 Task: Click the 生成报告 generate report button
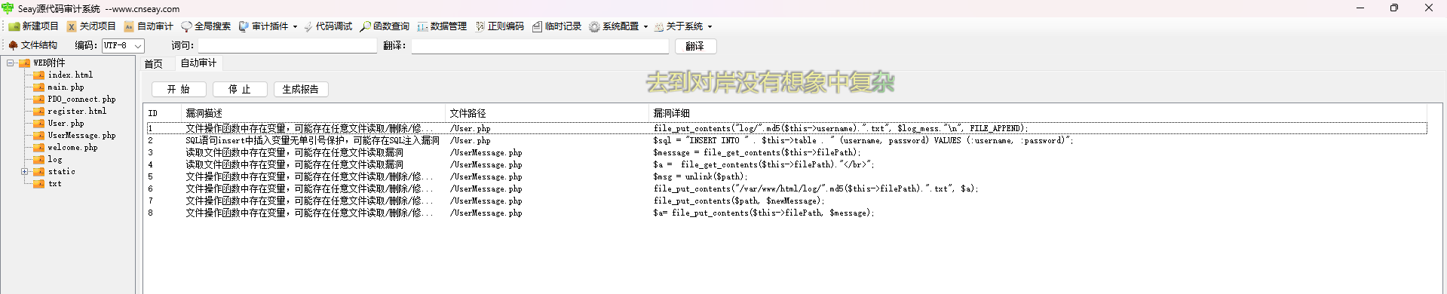click(301, 89)
